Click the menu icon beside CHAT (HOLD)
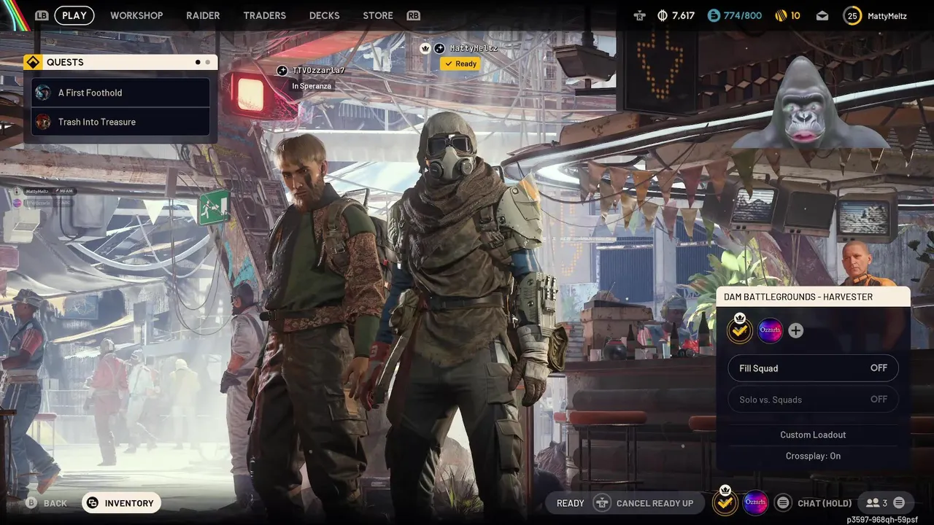This screenshot has height=525, width=934. pos(783,502)
